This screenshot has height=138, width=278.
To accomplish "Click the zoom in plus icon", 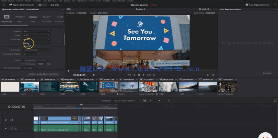I will 169,100.
